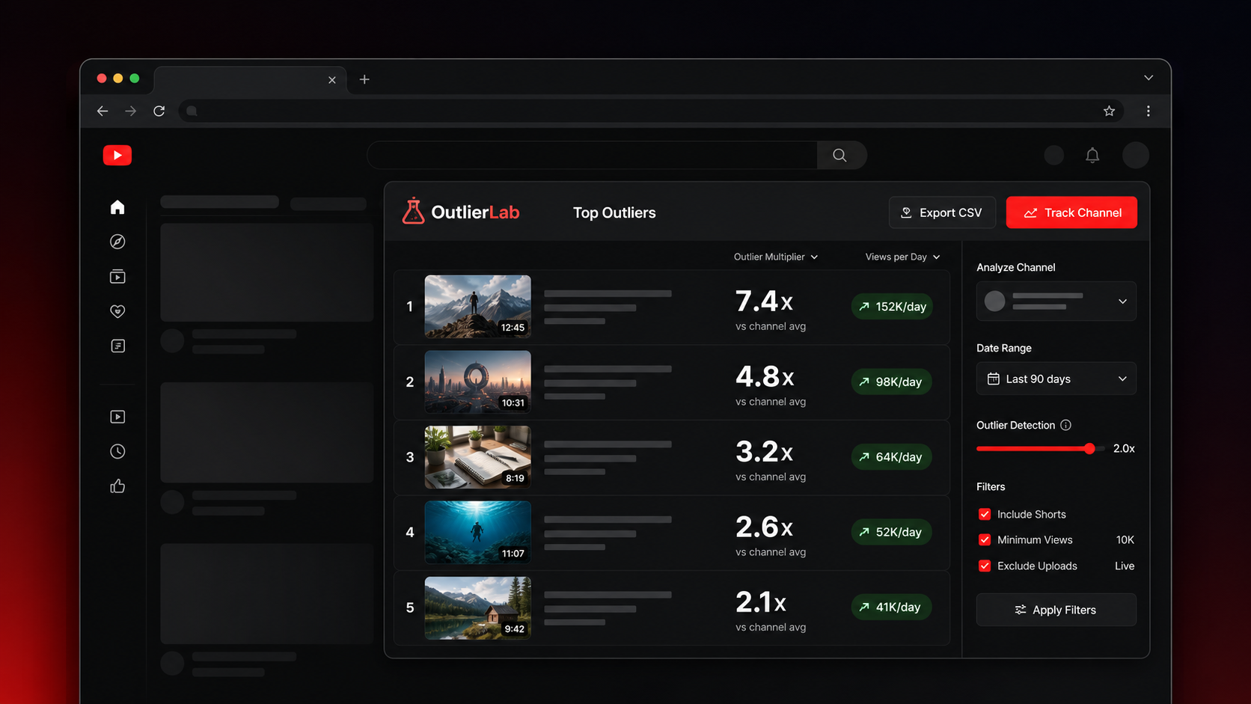Open the futuristic city thumbnail 10:31
The image size is (1251, 704).
478,382
